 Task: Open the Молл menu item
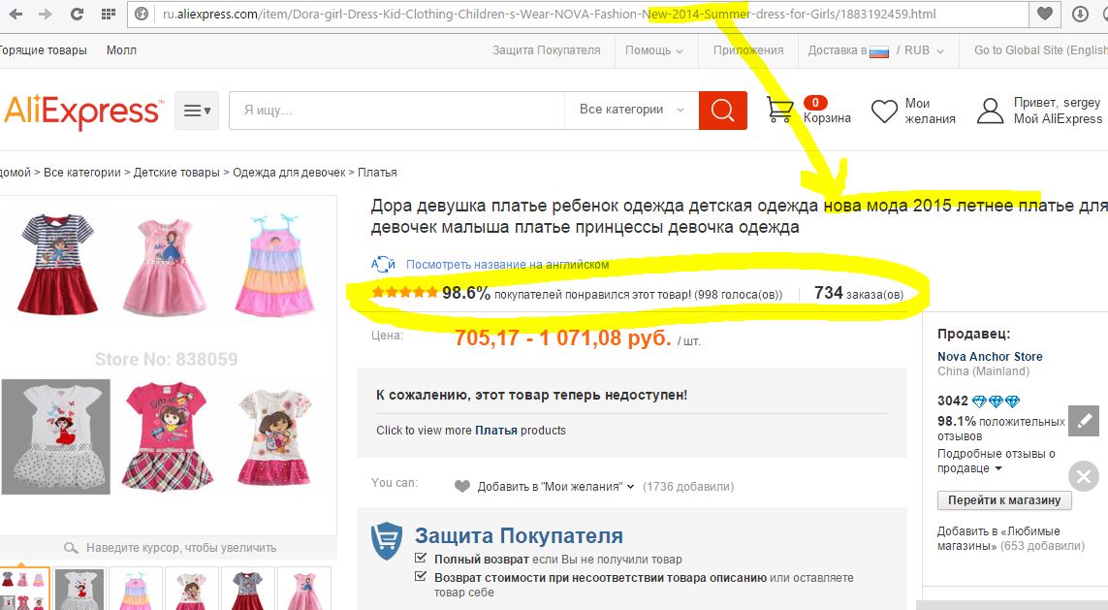point(121,50)
